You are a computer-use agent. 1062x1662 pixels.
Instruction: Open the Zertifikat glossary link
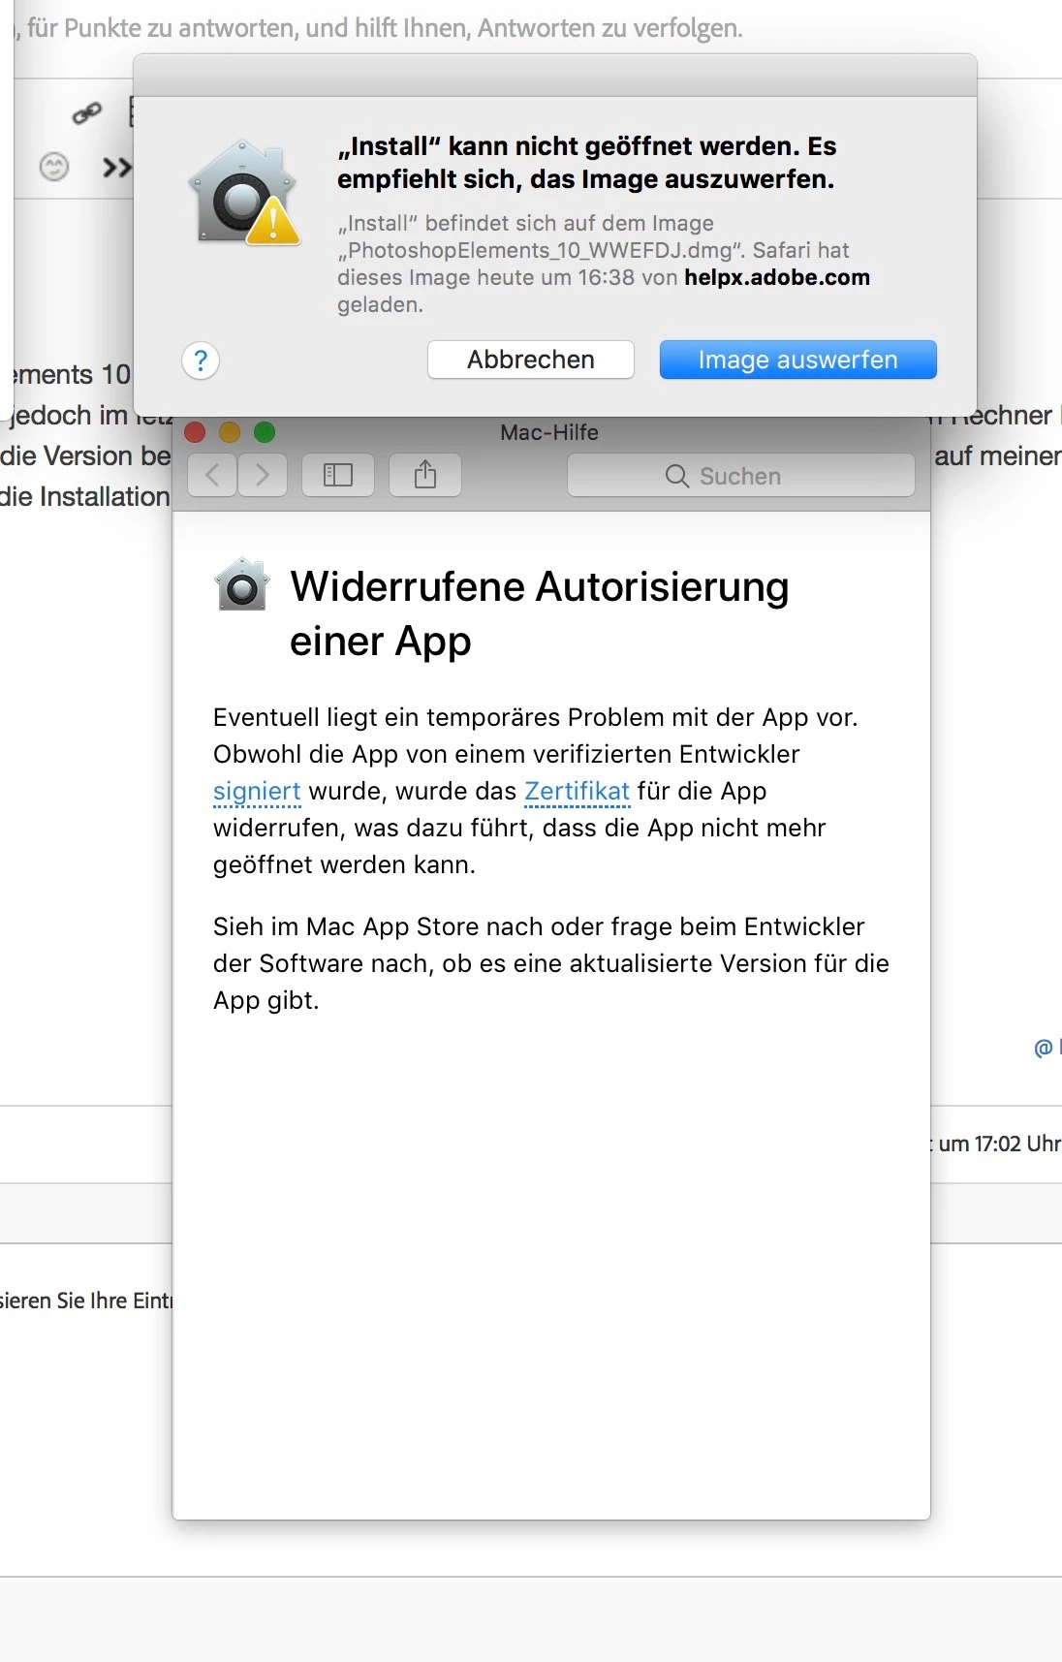pyautogui.click(x=578, y=791)
